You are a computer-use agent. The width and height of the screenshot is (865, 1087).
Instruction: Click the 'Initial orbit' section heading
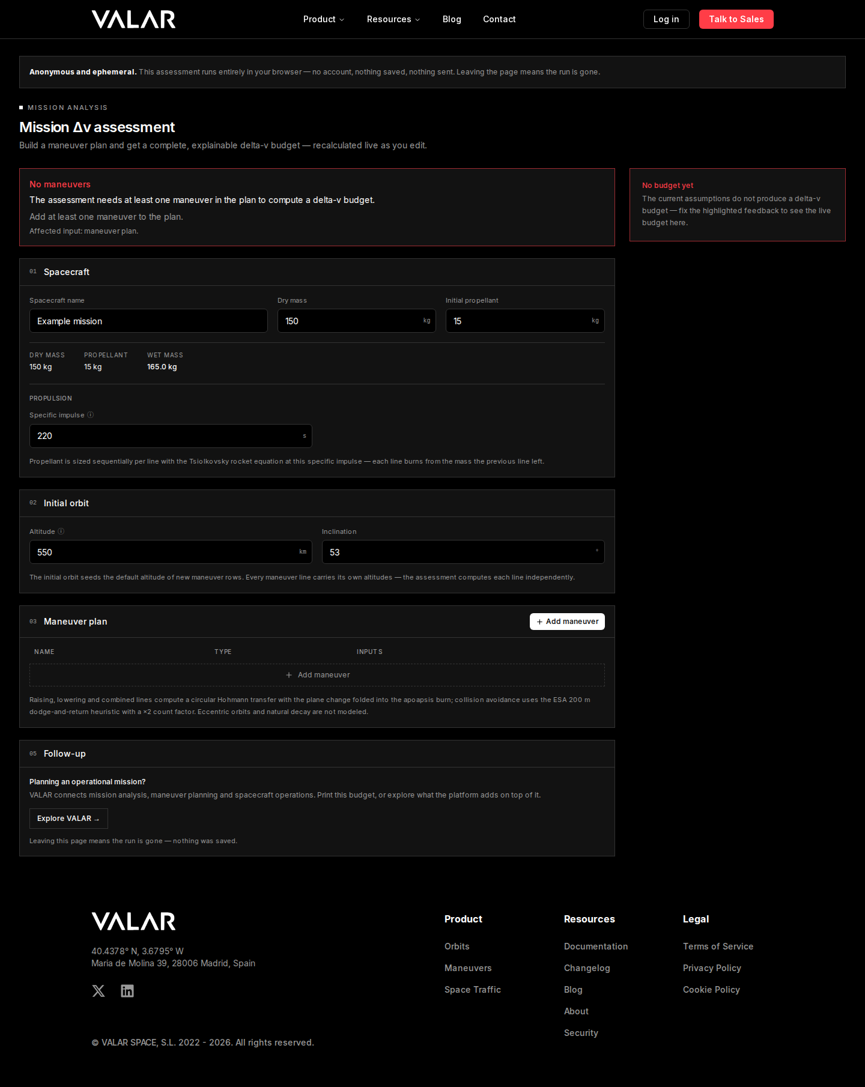[66, 503]
